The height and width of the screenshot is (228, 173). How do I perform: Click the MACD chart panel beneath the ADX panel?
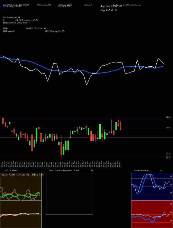21,214
